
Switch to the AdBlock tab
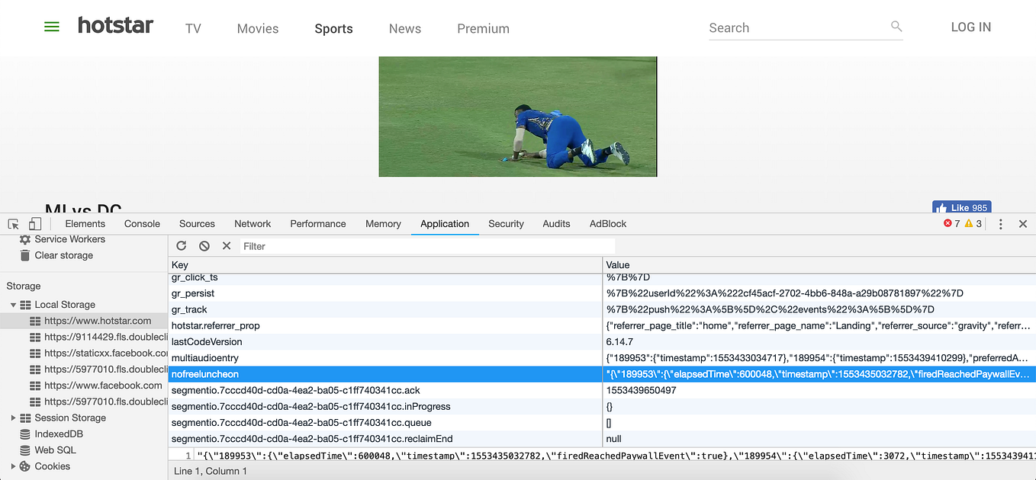(x=608, y=224)
